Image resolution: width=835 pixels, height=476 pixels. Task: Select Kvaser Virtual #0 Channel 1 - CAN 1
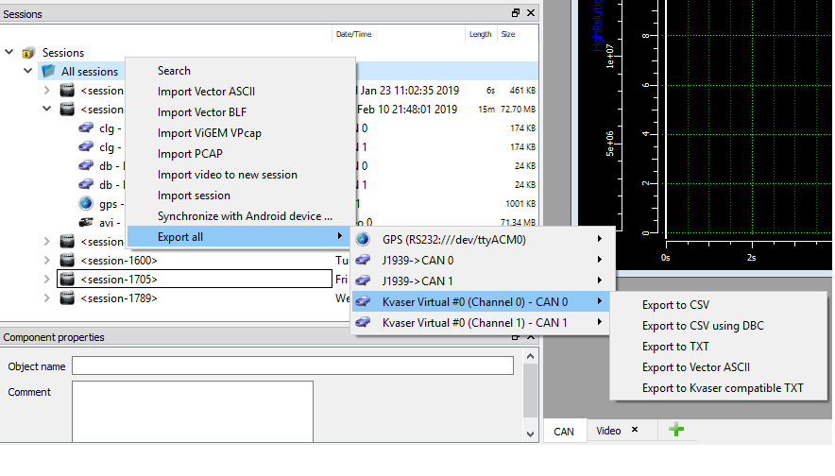click(481, 323)
